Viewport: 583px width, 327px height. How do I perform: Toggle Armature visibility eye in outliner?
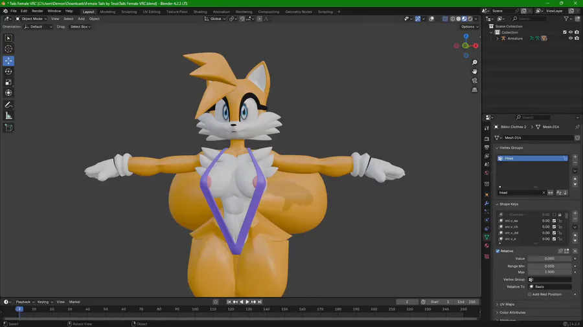tap(571, 38)
